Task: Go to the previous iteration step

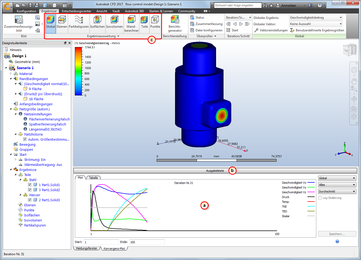Action: 235,24
